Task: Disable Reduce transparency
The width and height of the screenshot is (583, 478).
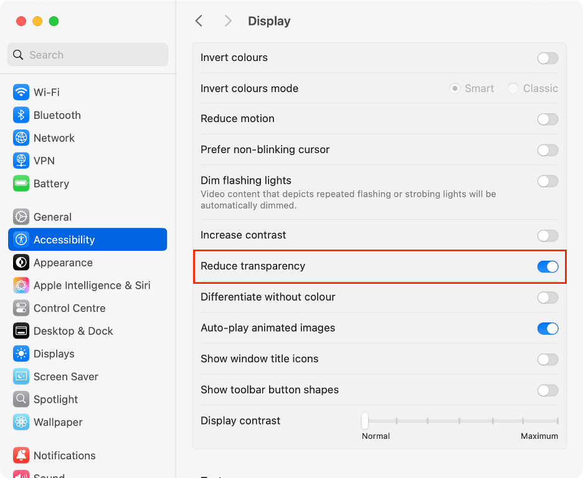Action: [547, 266]
